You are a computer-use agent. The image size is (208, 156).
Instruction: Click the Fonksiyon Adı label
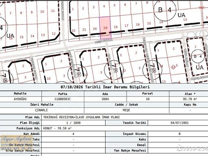coord(28,128)
